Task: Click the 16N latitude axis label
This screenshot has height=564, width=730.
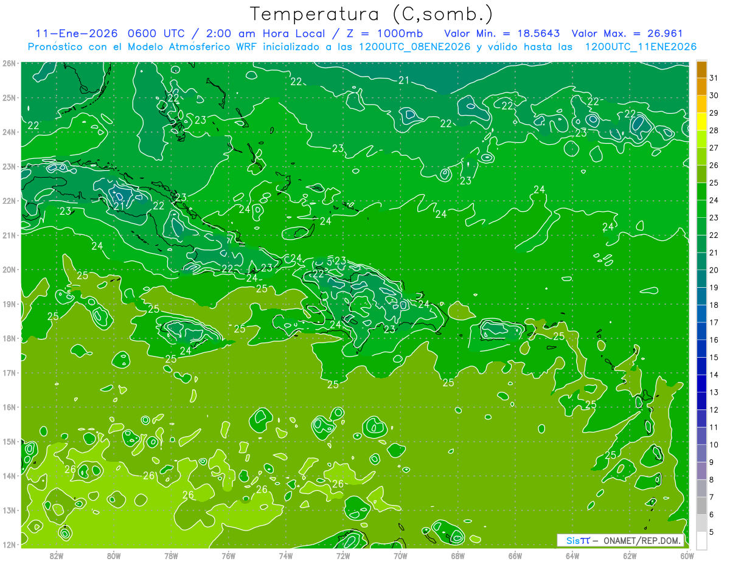Action: click(x=9, y=407)
